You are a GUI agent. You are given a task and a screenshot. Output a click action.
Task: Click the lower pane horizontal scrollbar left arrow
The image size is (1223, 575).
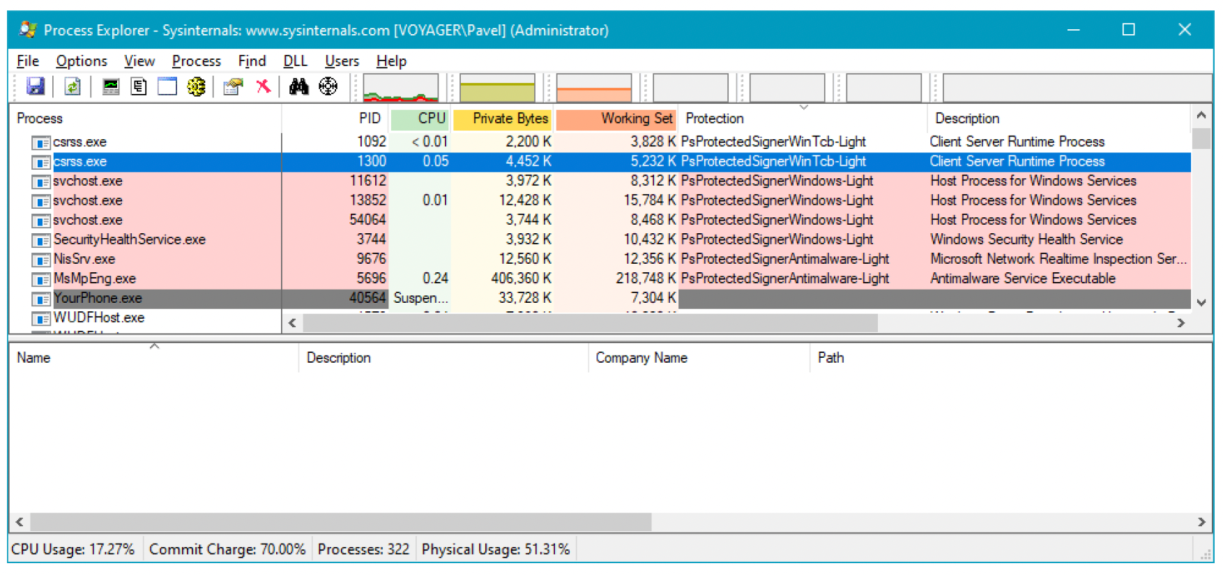click(20, 522)
